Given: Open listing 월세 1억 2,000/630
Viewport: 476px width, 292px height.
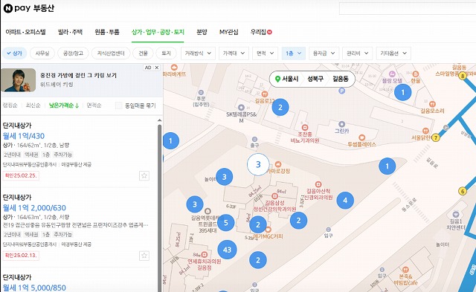Looking at the screenshot, I should (34, 208).
